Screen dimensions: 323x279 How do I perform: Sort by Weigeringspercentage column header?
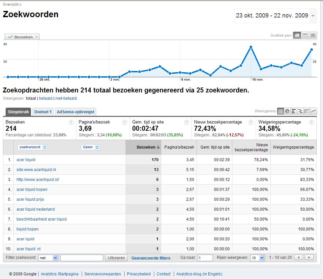293,147
